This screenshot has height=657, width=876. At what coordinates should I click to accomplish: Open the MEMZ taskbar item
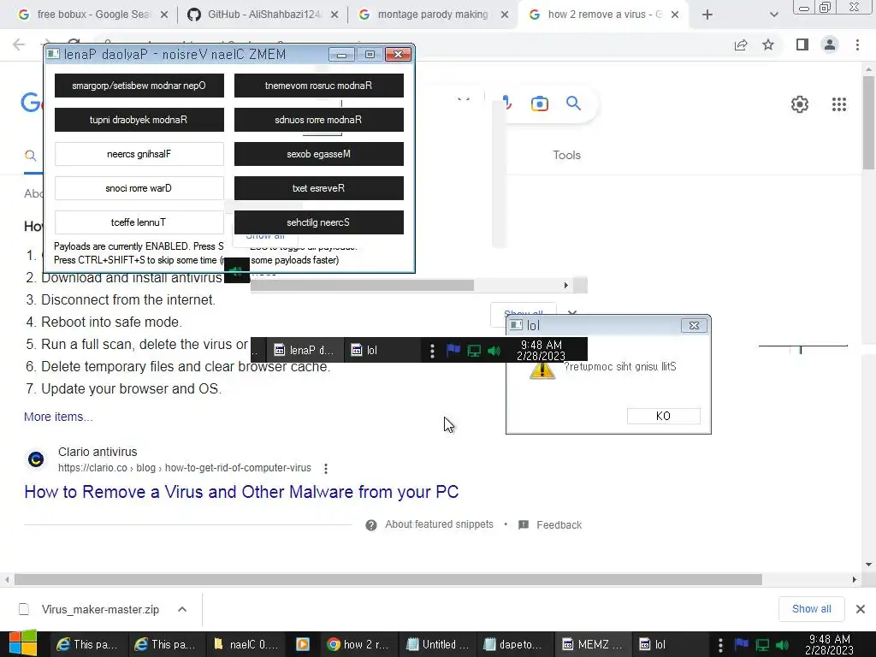[593, 644]
